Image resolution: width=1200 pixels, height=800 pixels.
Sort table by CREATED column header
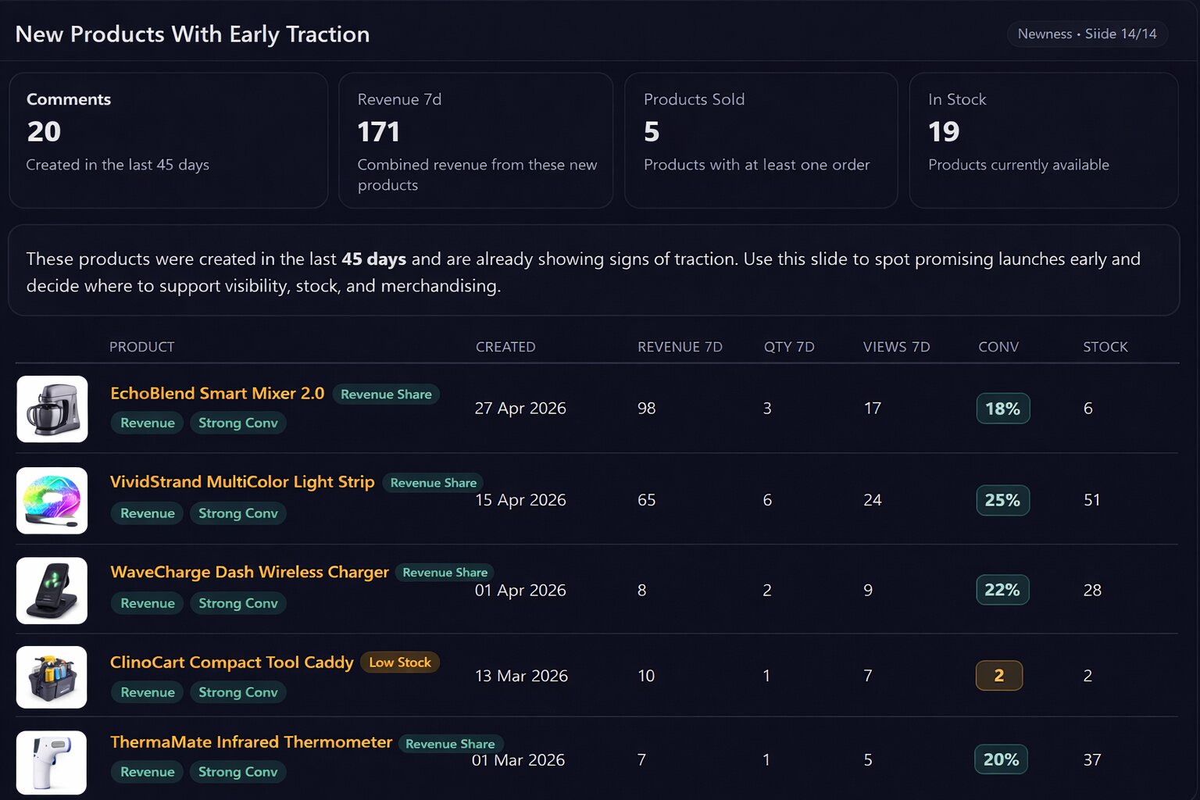tap(505, 347)
